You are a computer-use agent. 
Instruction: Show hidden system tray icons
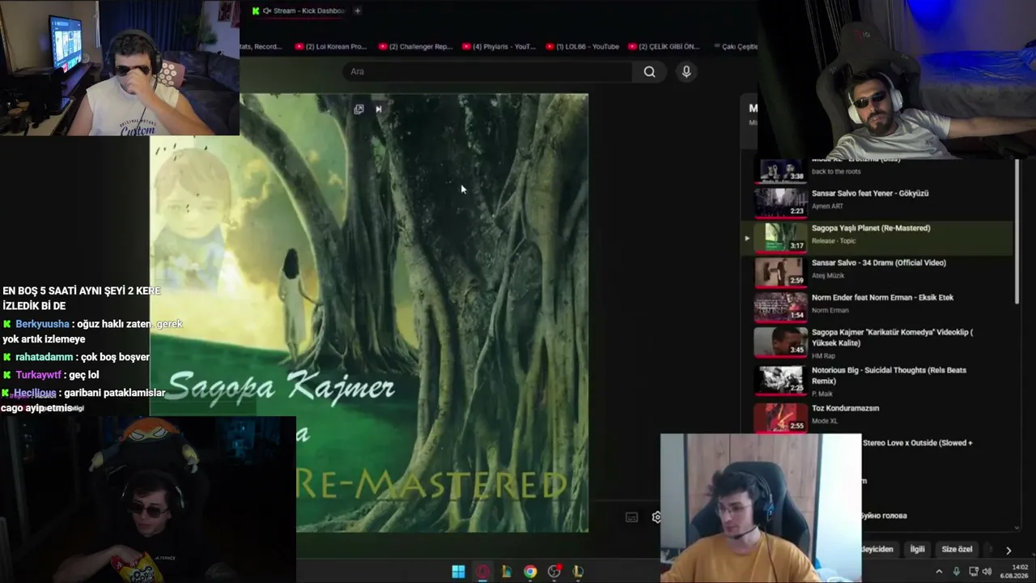coord(939,572)
